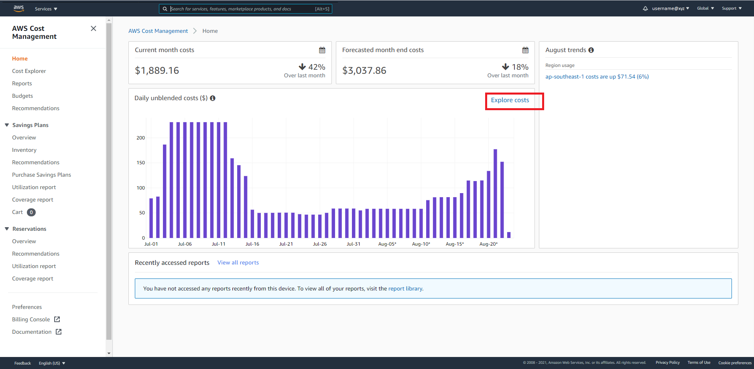Open Reservations Utilization report
The image size is (754, 369).
pyautogui.click(x=34, y=266)
